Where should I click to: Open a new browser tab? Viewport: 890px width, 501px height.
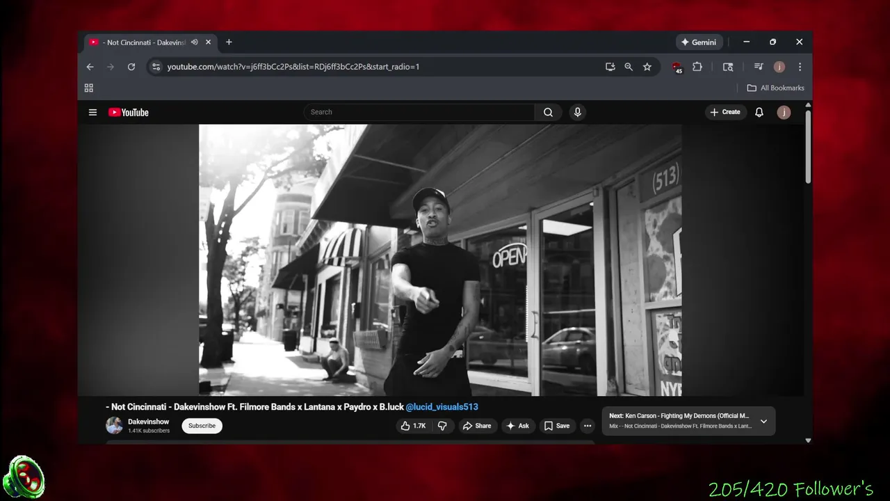pos(229,42)
